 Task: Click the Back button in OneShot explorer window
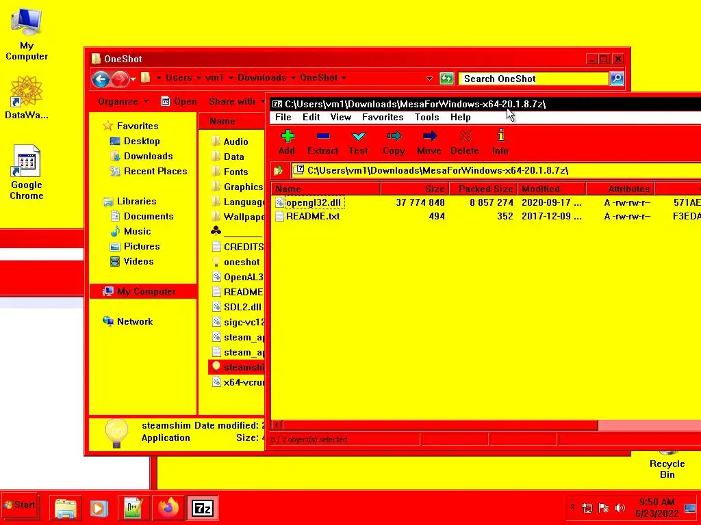click(x=101, y=79)
